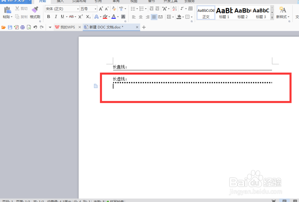Print document with the printer icon
The height and width of the screenshot is (202, 299).
click(22, 27)
